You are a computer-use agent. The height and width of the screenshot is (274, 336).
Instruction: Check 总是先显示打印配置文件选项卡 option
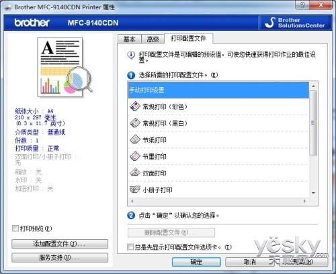click(130, 247)
